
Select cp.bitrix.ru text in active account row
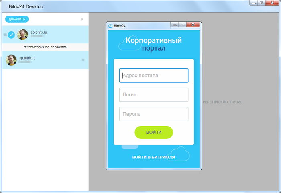point(39,32)
